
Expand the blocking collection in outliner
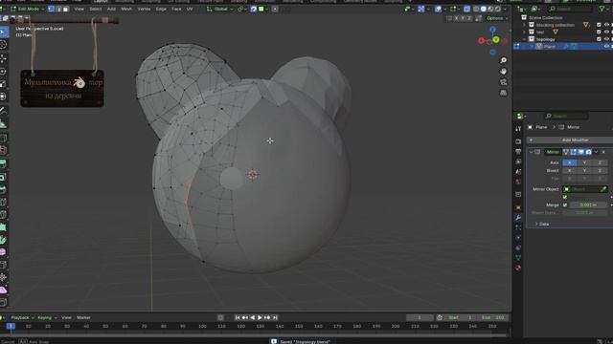(524, 25)
